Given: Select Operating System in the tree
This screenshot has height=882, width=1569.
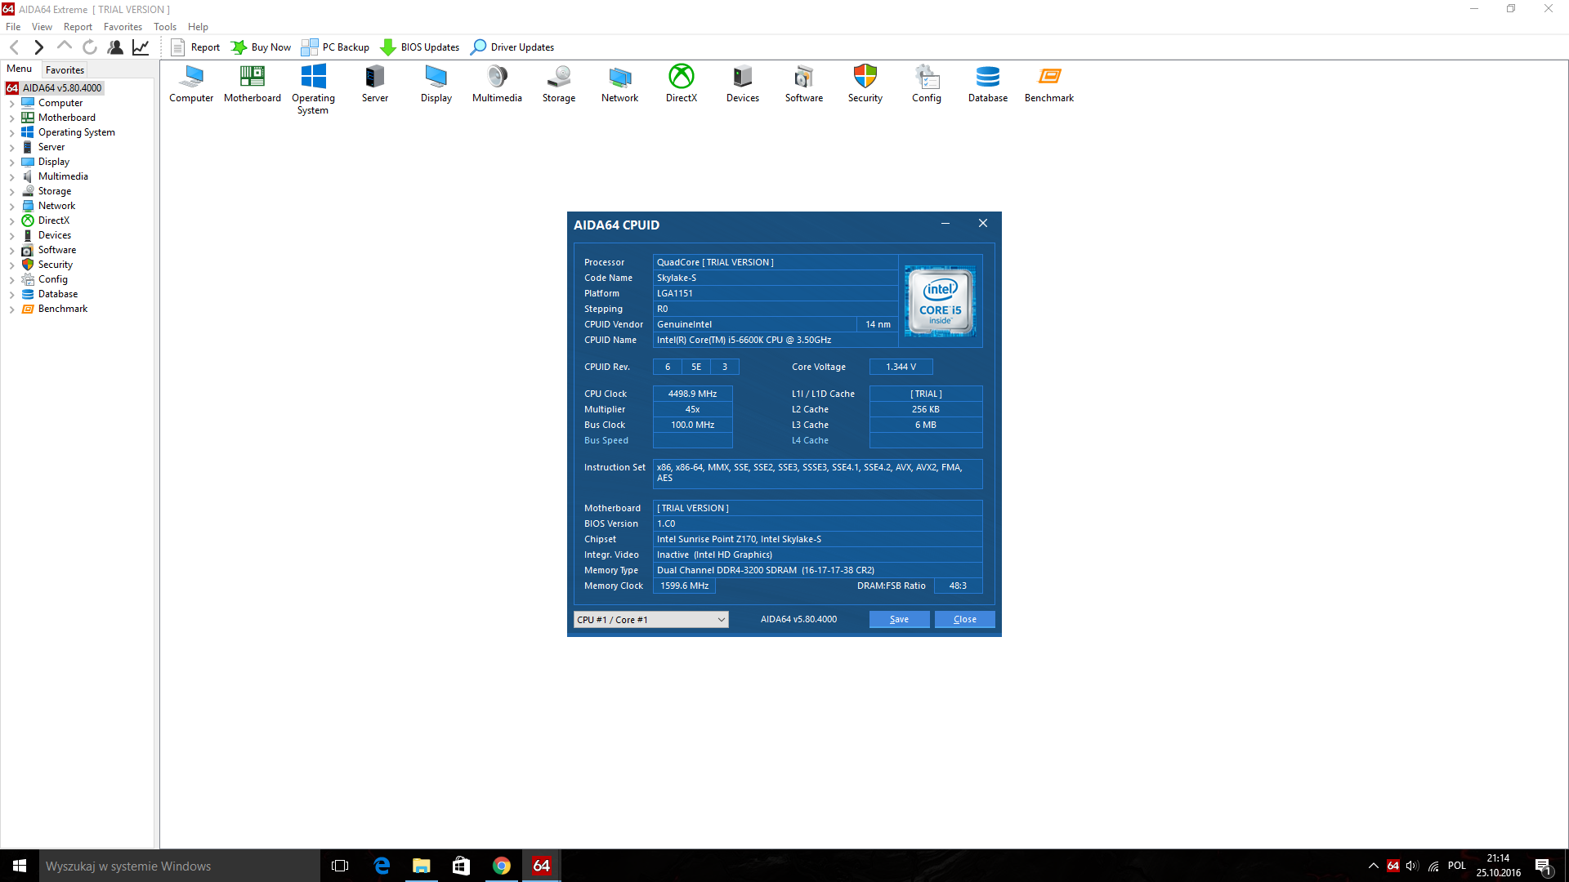Looking at the screenshot, I should [76, 132].
